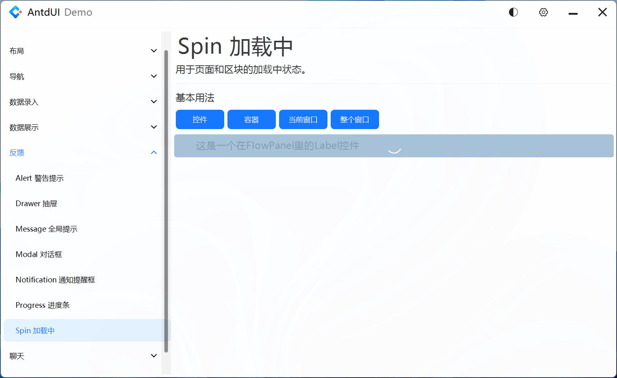
Task: Expand the 聊天 section
Action: click(81, 356)
